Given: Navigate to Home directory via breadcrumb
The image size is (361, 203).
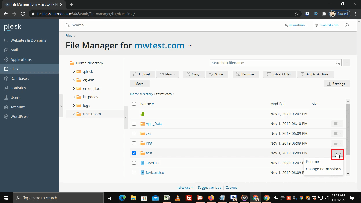Looking at the screenshot, I should pos(142,94).
